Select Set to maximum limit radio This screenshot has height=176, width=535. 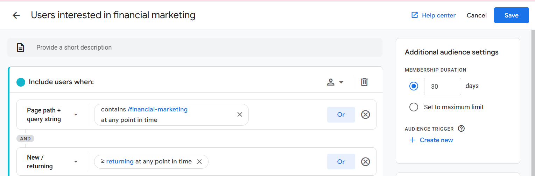[x=414, y=107]
